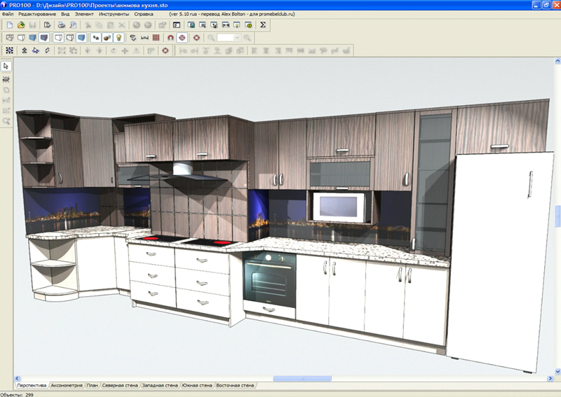This screenshot has width=561, height=397.
Task: Click the horizontal scrollbar thumb
Action: [292, 379]
